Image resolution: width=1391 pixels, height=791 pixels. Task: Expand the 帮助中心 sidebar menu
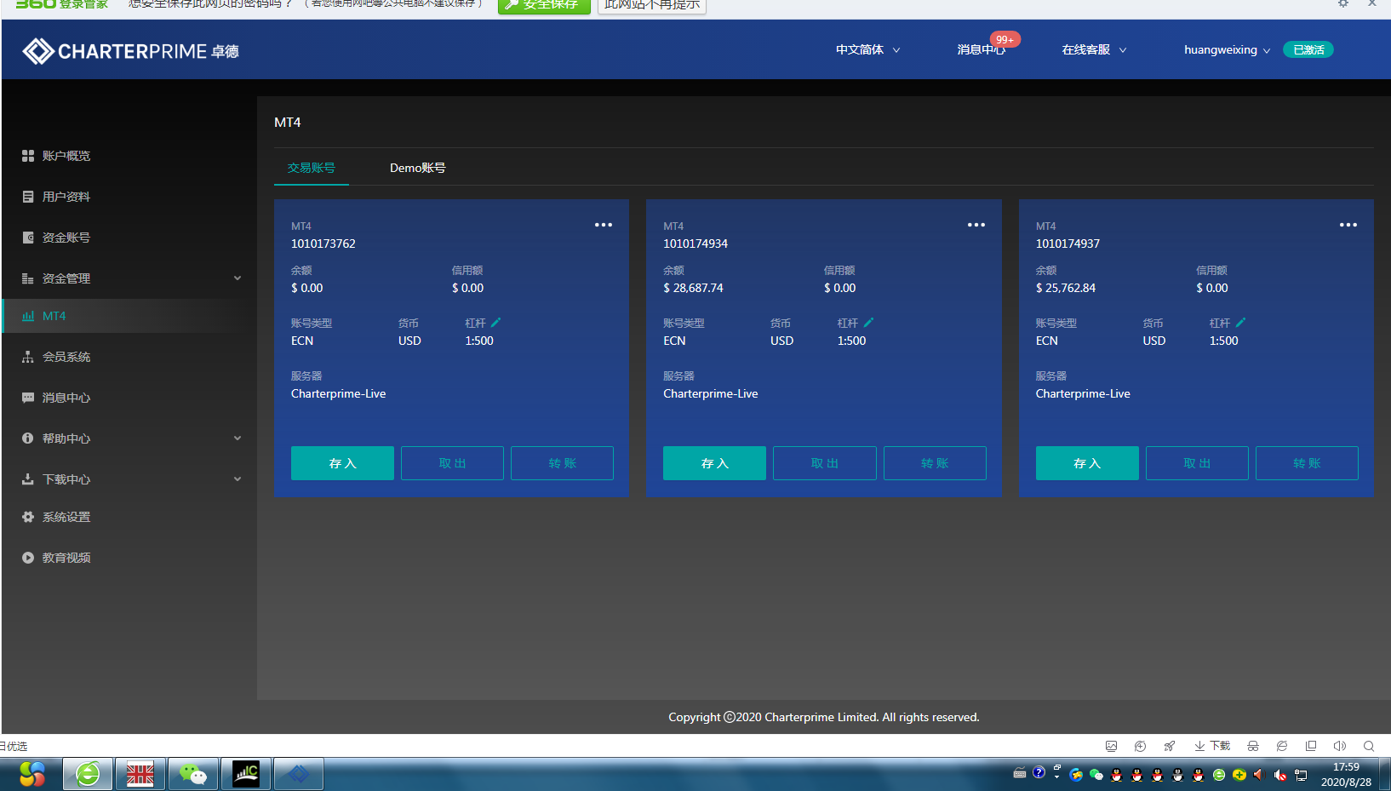[238, 438]
